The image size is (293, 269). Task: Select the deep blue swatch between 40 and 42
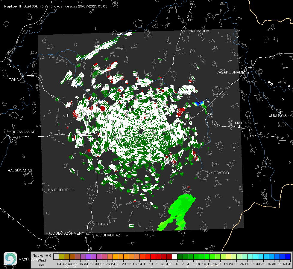(x=288, y=257)
